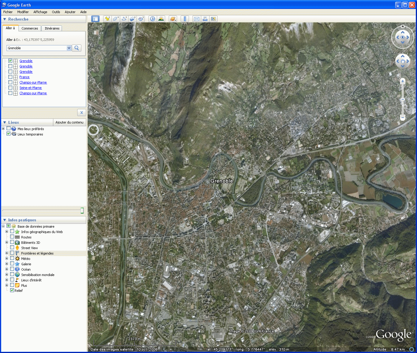This screenshot has height=353, width=417.
Task: Open the ruler measuring tool
Action: coord(185,19)
